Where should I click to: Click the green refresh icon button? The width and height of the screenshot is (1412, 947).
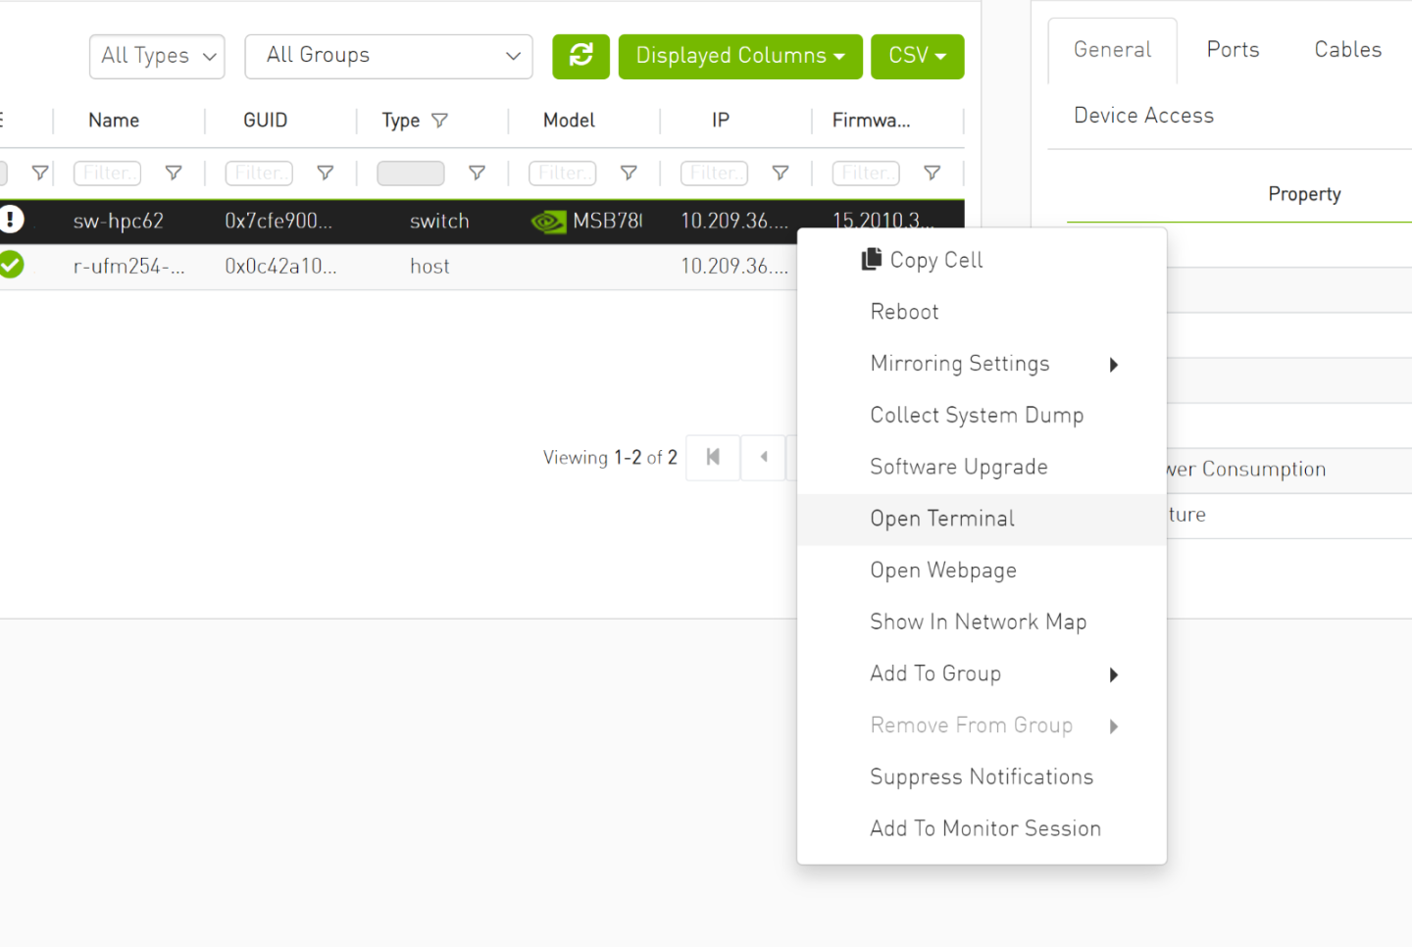tap(580, 56)
